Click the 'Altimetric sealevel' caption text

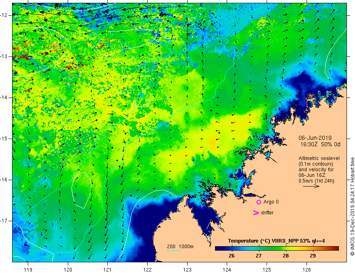point(319,158)
